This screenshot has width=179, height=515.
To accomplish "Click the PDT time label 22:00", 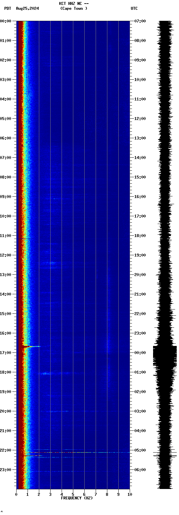I will point(6,450).
